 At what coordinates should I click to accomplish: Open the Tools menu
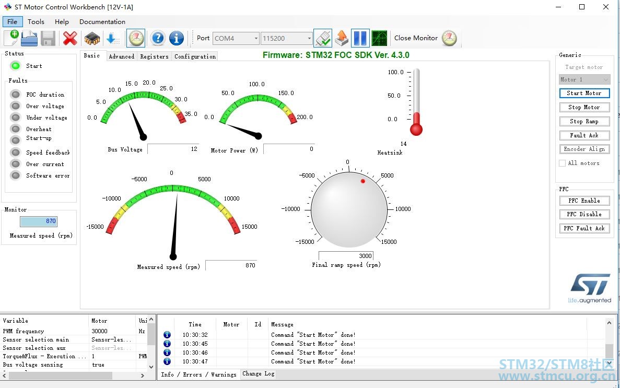(36, 22)
